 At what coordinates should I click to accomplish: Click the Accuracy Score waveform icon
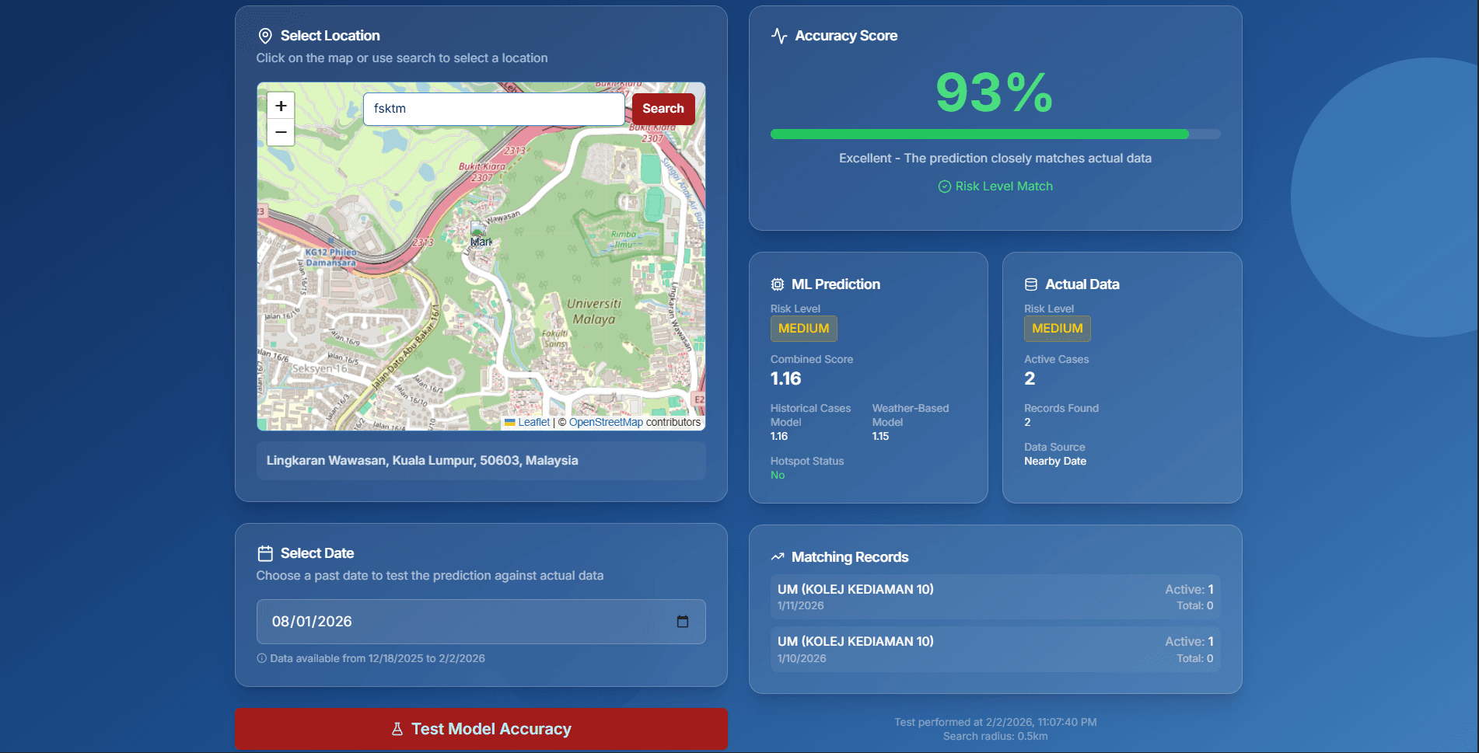pos(778,35)
